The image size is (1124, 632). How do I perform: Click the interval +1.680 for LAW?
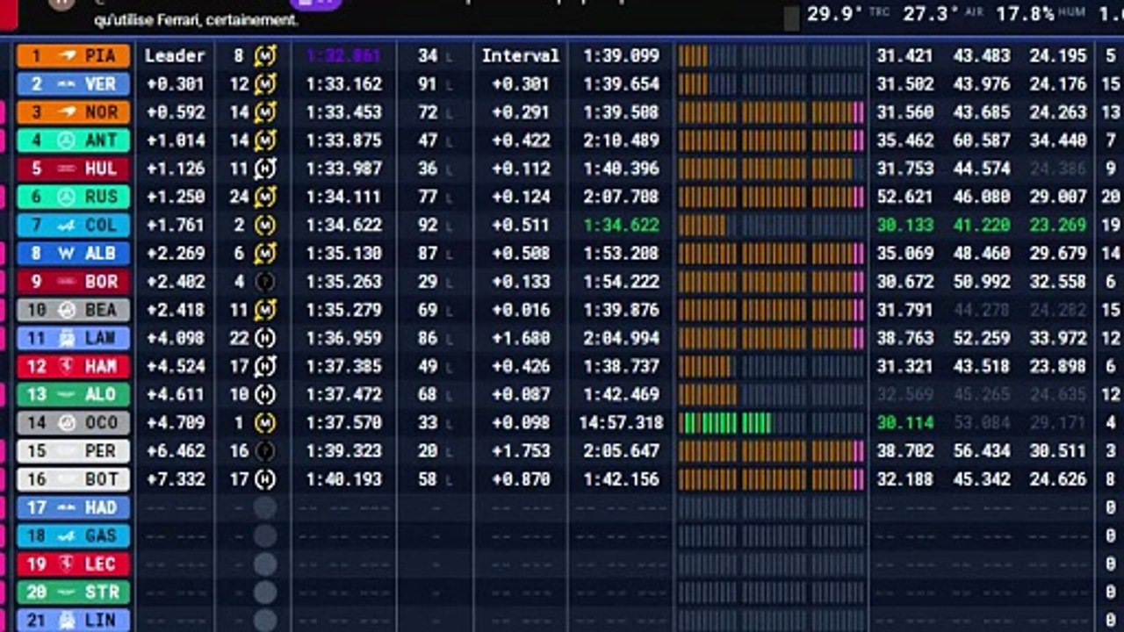[521, 338]
